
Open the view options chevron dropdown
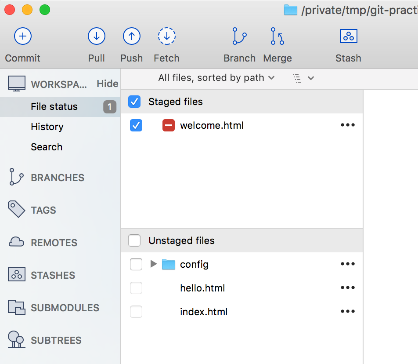pos(304,77)
